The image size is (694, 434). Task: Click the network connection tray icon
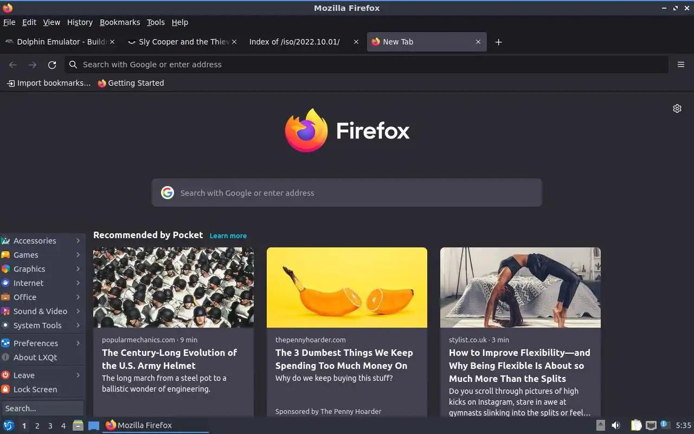(651, 425)
